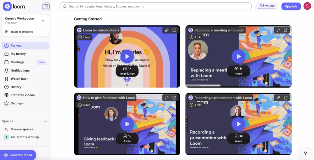Screen dimensions: 314x160
Task: Play How to give feedback video
Action: tap(127, 124)
